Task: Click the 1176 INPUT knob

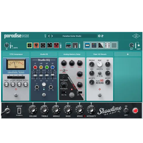Action: point(6,84)
